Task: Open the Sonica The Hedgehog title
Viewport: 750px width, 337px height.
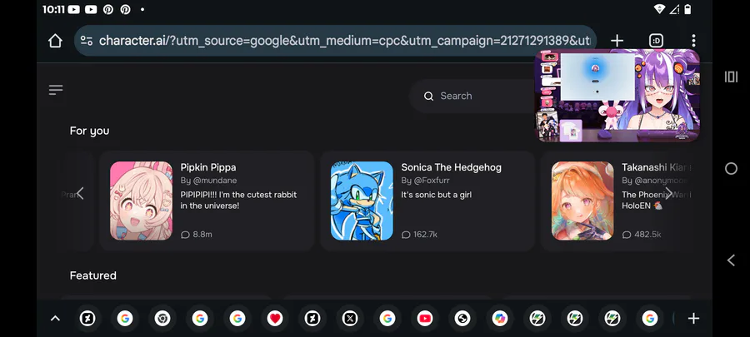Action: 451,167
